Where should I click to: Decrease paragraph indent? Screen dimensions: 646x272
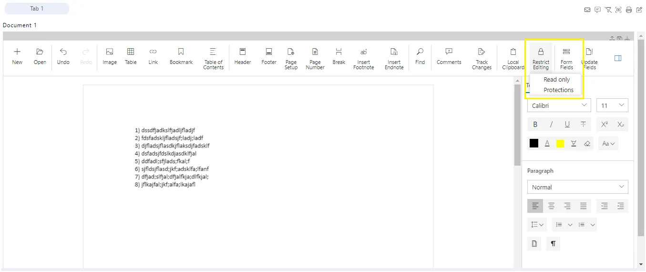coord(605,206)
